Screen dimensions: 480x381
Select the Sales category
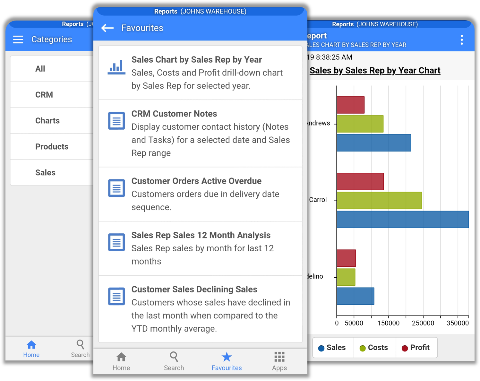coord(52,173)
